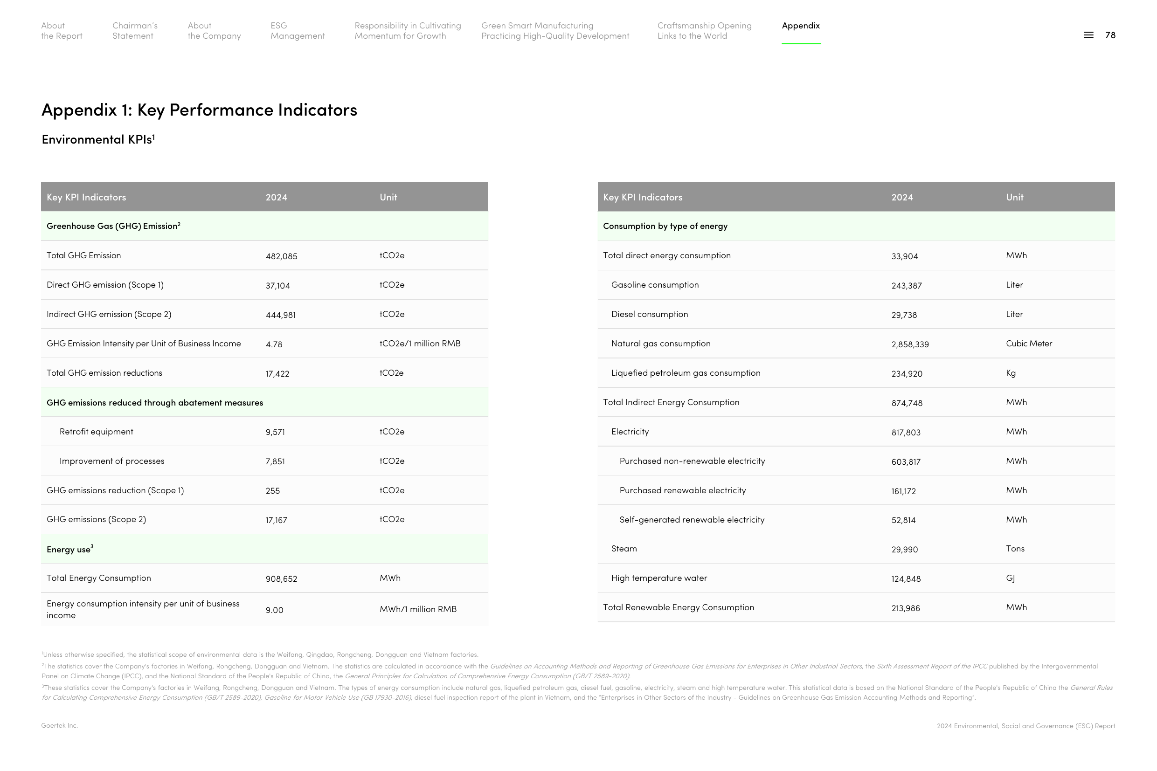1157x771 pixels.
Task: Select the value 234,920
Action: [906, 374]
